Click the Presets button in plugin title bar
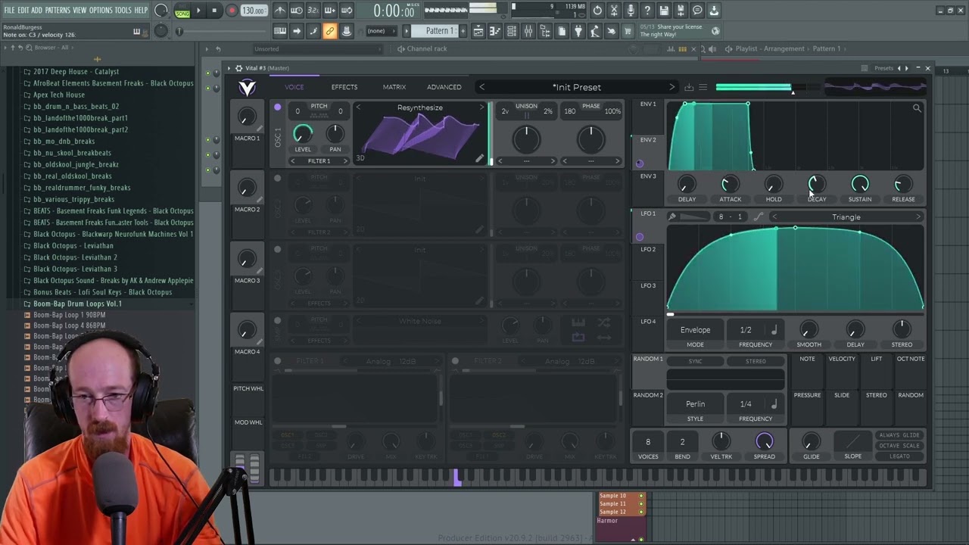969x545 pixels. click(884, 68)
